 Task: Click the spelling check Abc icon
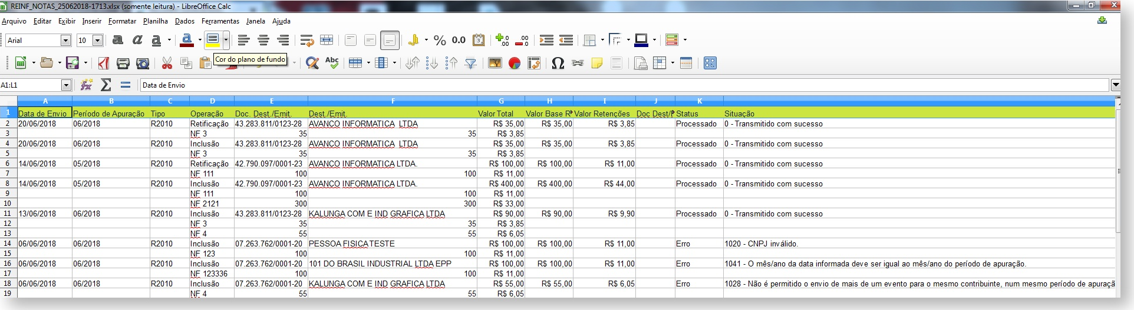coord(332,63)
